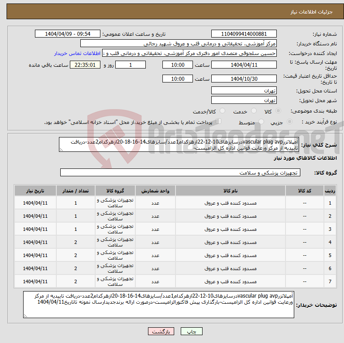This screenshot has width=344, height=343.
Task: Click the quantity cell in row 4
Action: click(x=76, y=242)
